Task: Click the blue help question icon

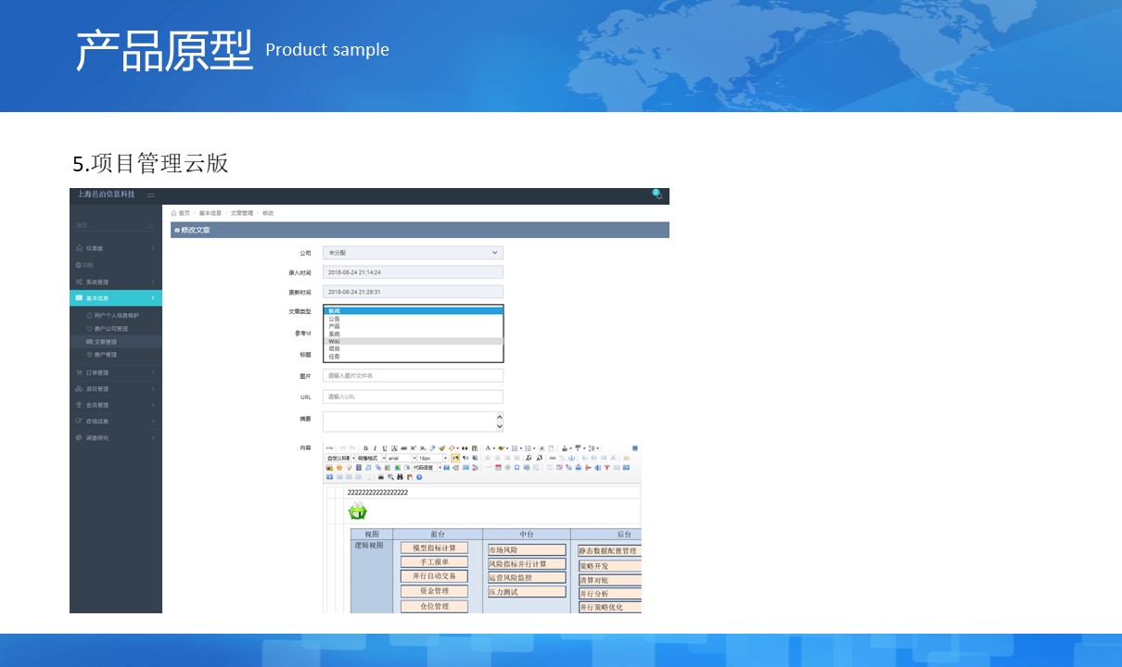Action: [x=419, y=477]
